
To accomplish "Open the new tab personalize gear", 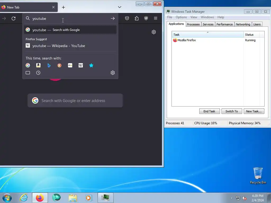I will coord(154,32).
